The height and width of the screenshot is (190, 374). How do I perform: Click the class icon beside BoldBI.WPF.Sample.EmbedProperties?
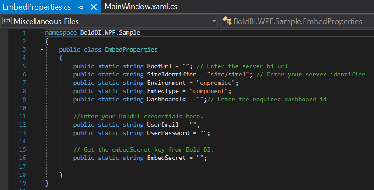227,21
